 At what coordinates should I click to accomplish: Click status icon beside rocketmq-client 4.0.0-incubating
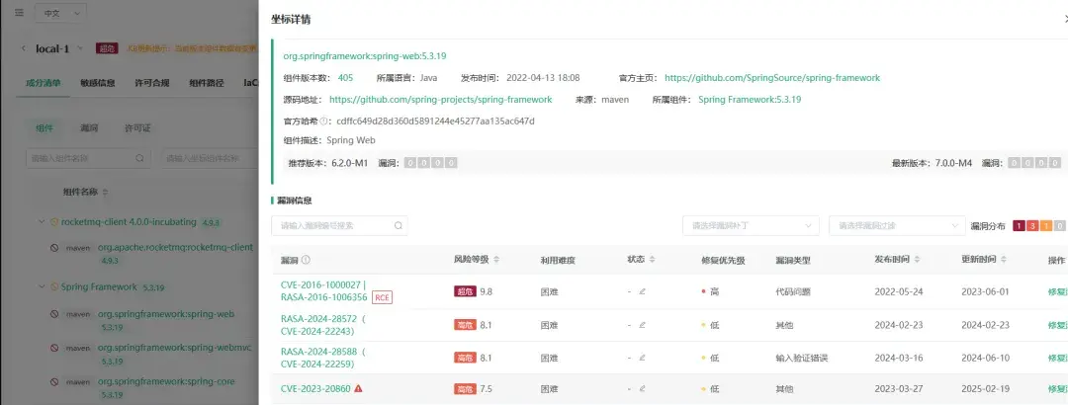point(54,222)
